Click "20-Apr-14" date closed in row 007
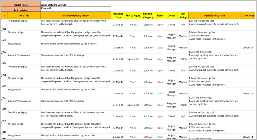The width and height of the screenshot is (257, 140). (248, 94)
